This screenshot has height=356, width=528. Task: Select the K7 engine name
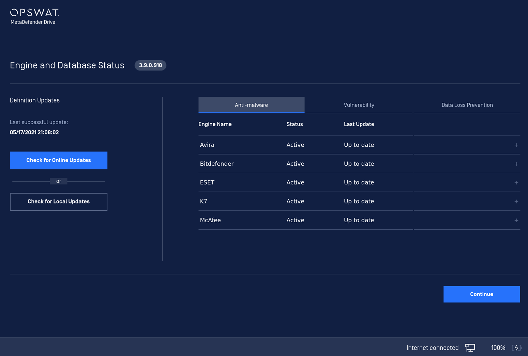pos(203,201)
